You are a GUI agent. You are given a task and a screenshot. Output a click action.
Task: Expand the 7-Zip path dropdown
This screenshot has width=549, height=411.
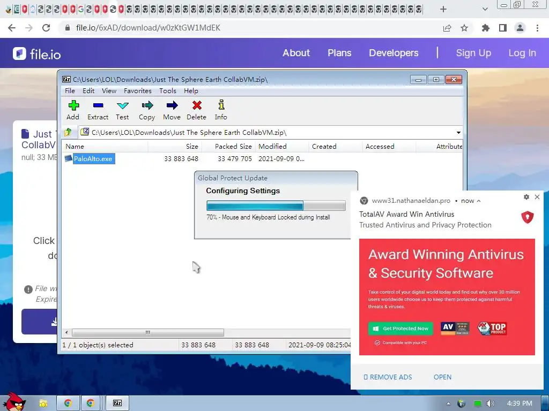click(x=458, y=133)
